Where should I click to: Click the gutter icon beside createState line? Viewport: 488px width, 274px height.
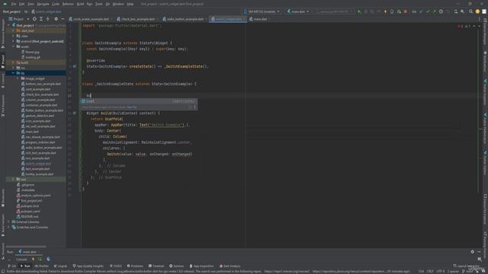pyautogui.click(x=75, y=66)
